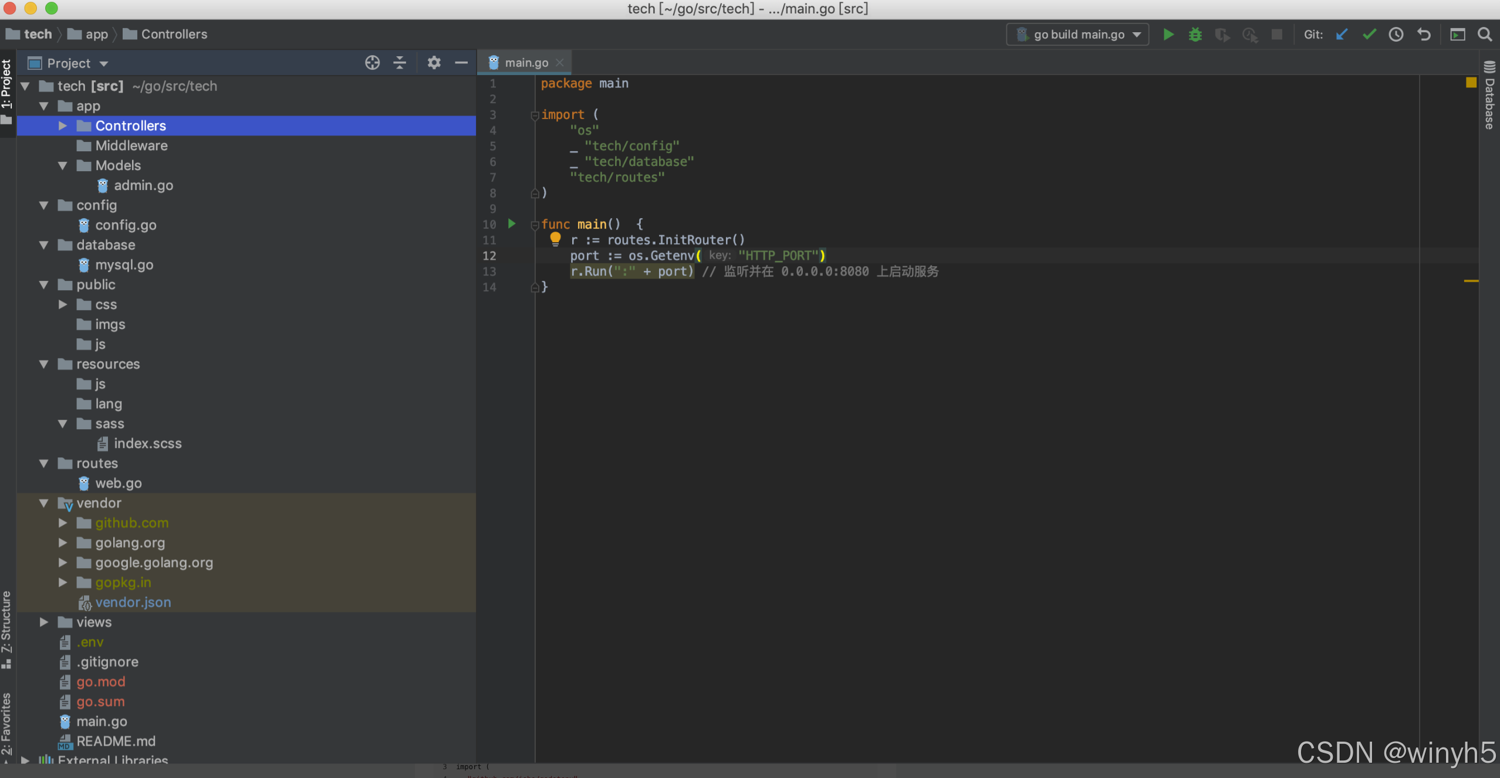Run with coverage icon in toolbar
The image size is (1500, 778).
click(1222, 35)
